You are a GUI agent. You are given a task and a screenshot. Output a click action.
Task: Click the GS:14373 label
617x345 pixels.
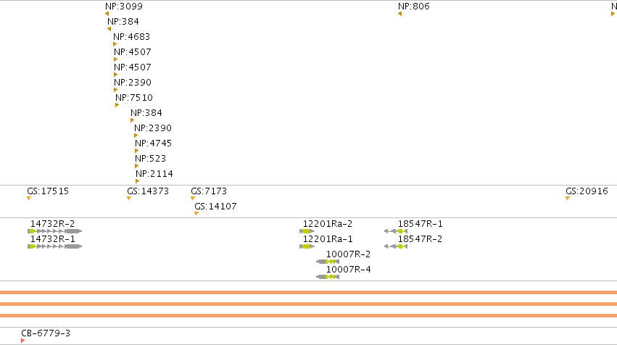(x=148, y=191)
